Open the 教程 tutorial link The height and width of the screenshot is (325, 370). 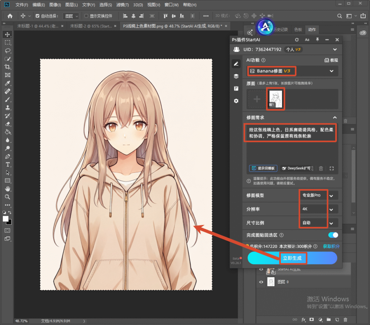click(331, 60)
